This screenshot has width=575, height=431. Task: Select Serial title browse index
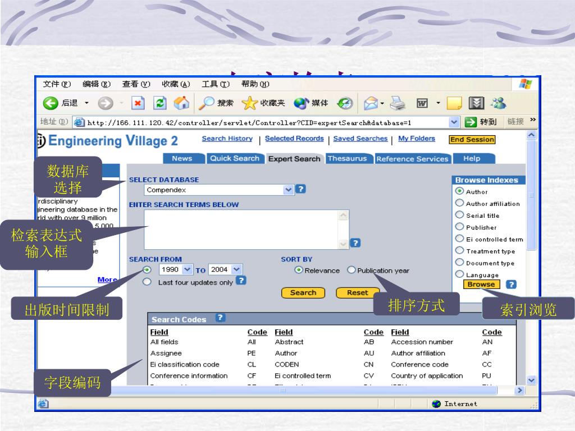459,215
